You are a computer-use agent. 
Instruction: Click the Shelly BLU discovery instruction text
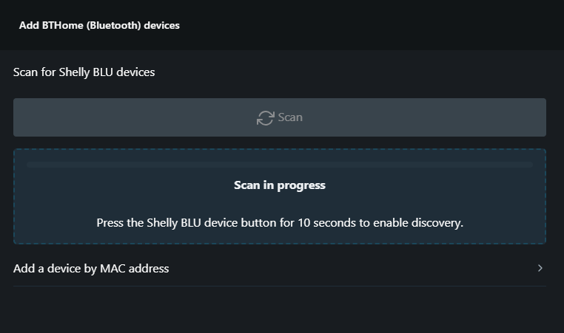pyautogui.click(x=280, y=222)
